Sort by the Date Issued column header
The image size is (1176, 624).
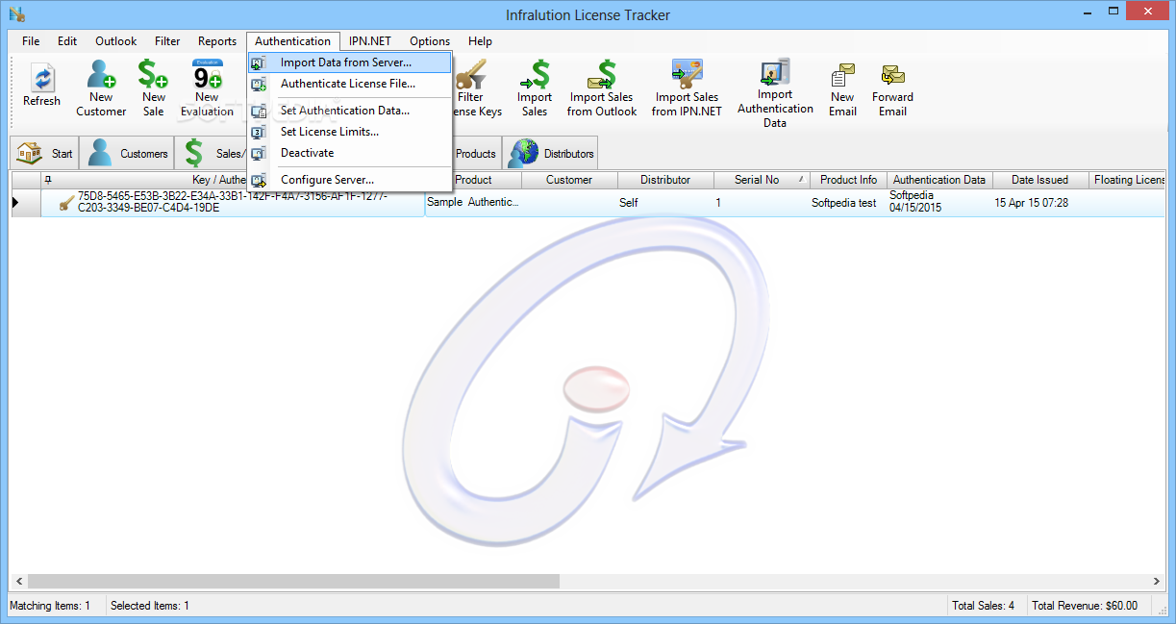1039,180
